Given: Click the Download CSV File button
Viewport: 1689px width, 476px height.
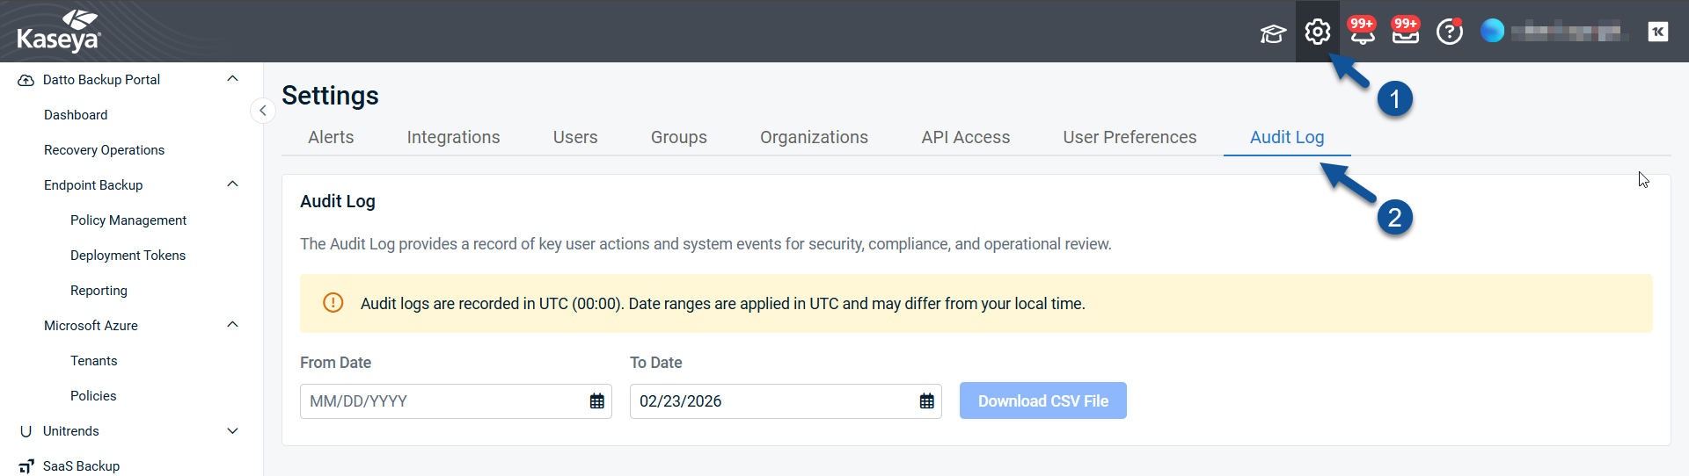Looking at the screenshot, I should [x=1042, y=400].
